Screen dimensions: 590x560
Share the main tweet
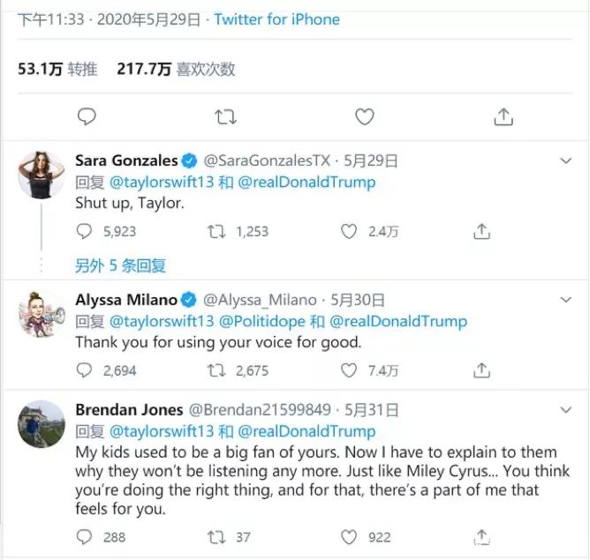(503, 116)
